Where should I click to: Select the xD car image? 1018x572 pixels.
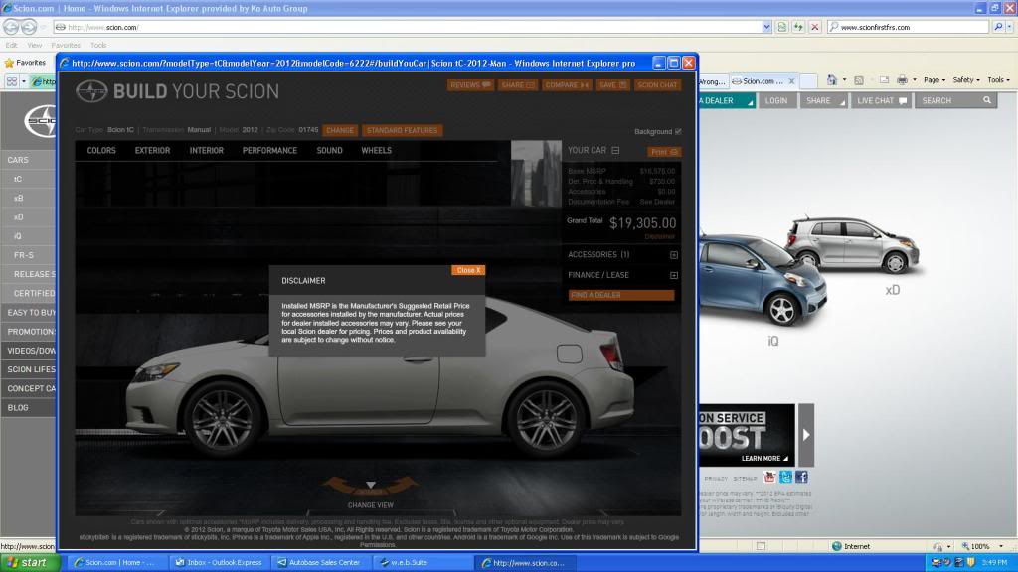click(x=852, y=244)
